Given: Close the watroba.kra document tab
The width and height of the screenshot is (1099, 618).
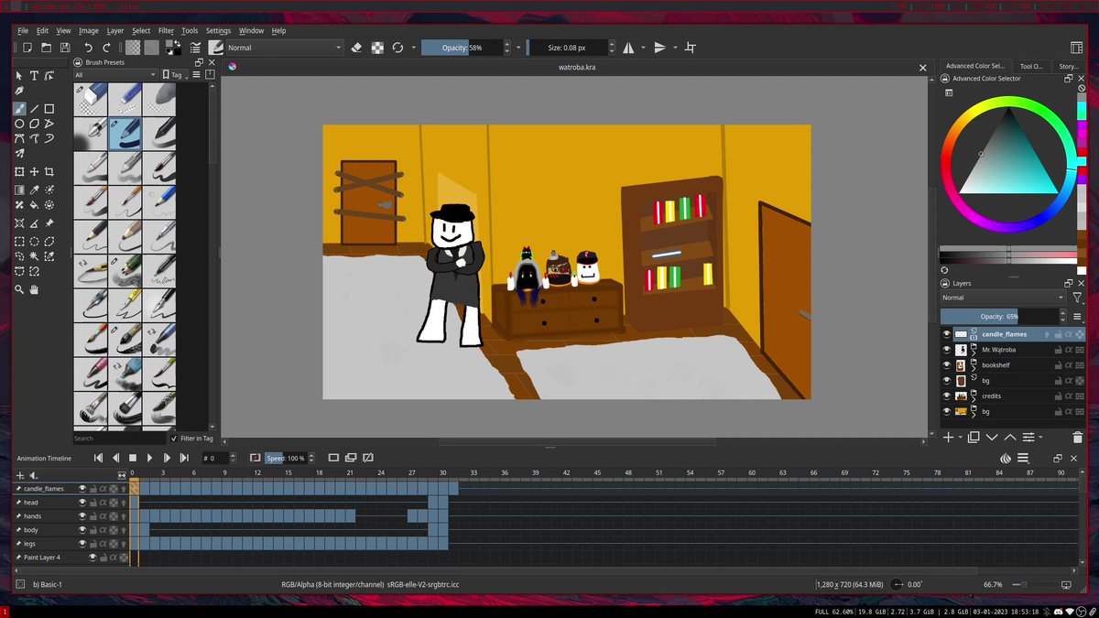Looking at the screenshot, I should coord(922,67).
